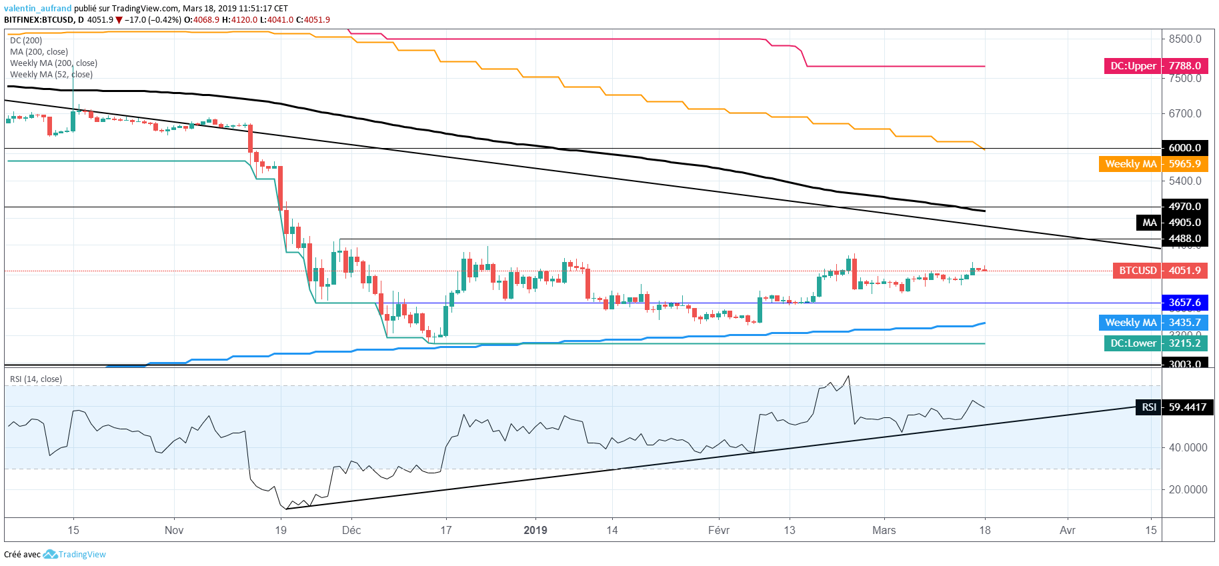Click the 6700.0 price scale value
Image resolution: width=1219 pixels, height=566 pixels.
tap(1185, 114)
